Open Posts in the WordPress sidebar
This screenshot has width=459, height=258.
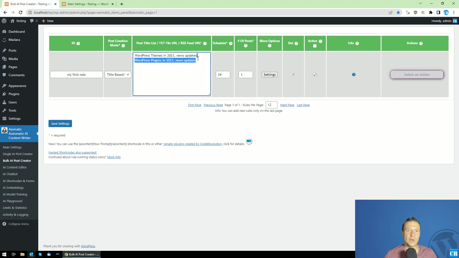click(x=13, y=51)
